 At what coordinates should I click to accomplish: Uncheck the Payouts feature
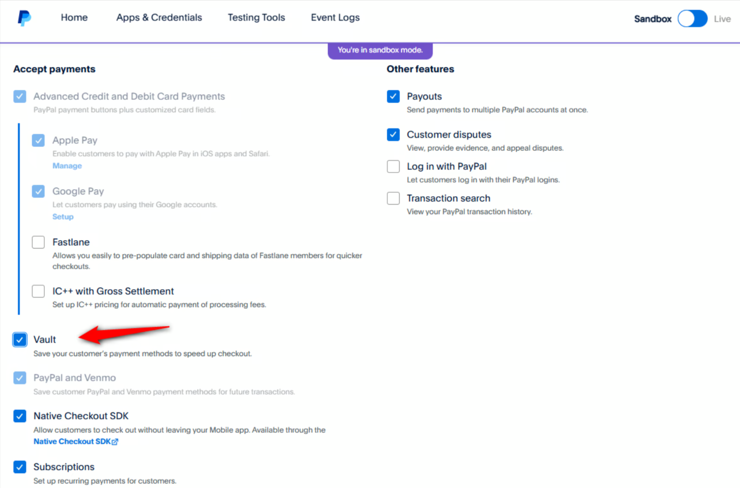coord(393,96)
